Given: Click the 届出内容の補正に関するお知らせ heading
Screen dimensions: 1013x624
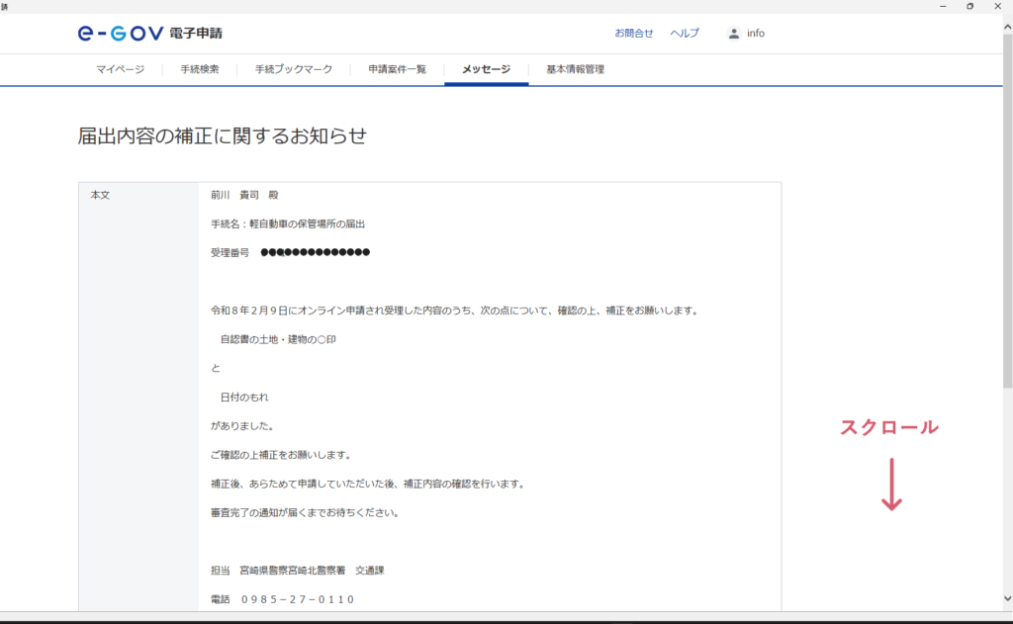Looking at the screenshot, I should point(222,136).
